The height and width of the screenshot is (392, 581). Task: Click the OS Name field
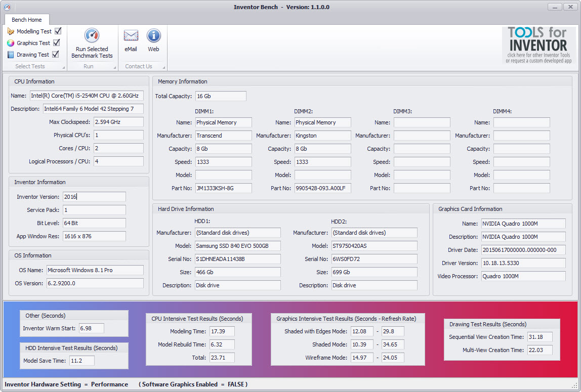click(95, 270)
